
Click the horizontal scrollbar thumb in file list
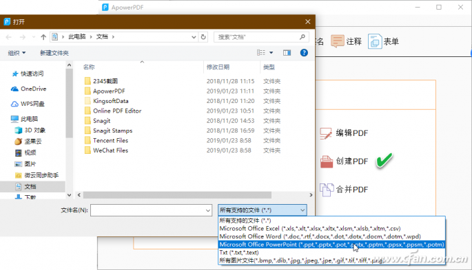[x=177, y=195]
